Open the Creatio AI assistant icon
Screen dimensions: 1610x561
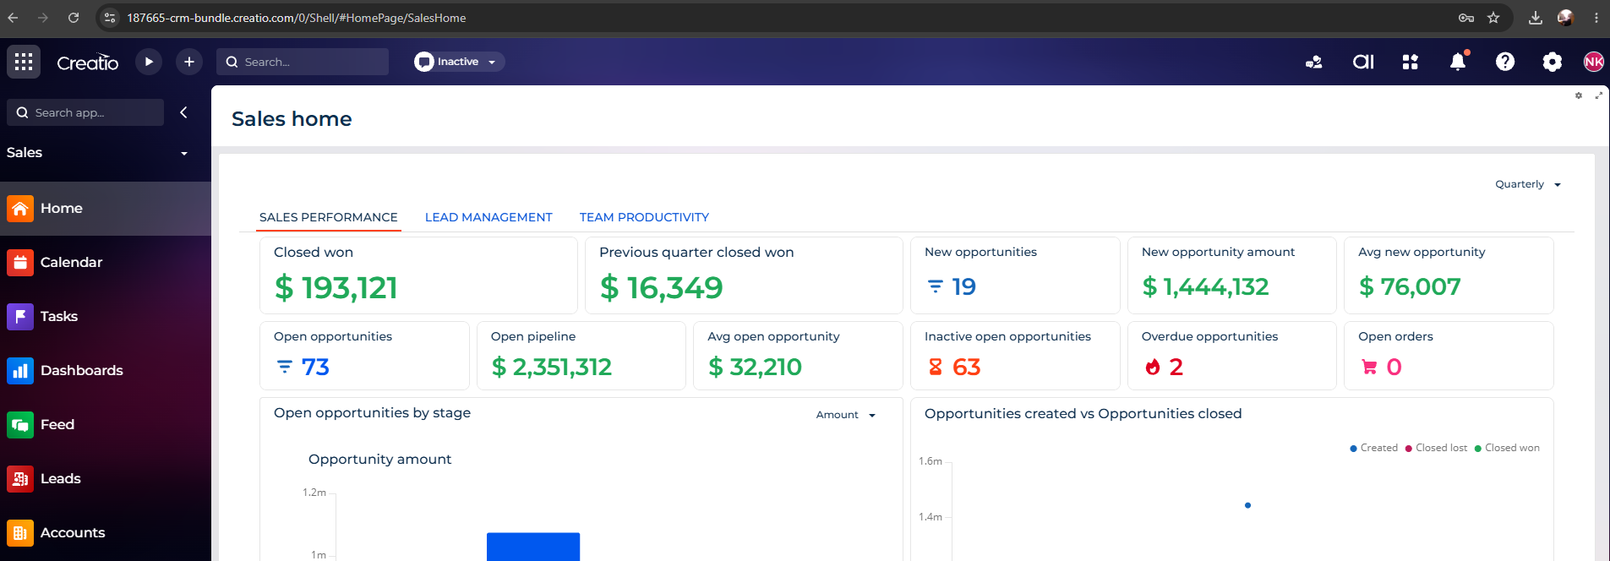[1363, 62]
